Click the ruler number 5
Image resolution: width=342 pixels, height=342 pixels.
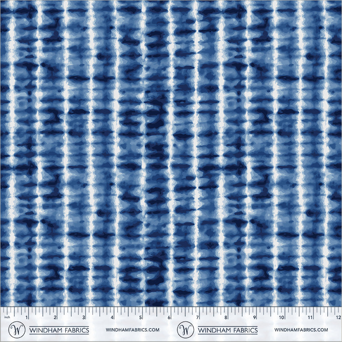[141, 317]
